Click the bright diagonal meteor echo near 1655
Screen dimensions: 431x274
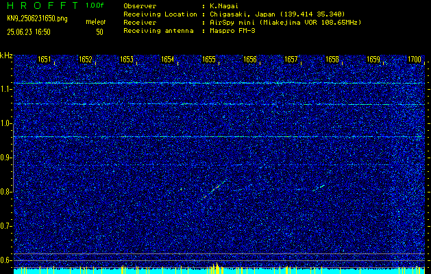pos(215,188)
